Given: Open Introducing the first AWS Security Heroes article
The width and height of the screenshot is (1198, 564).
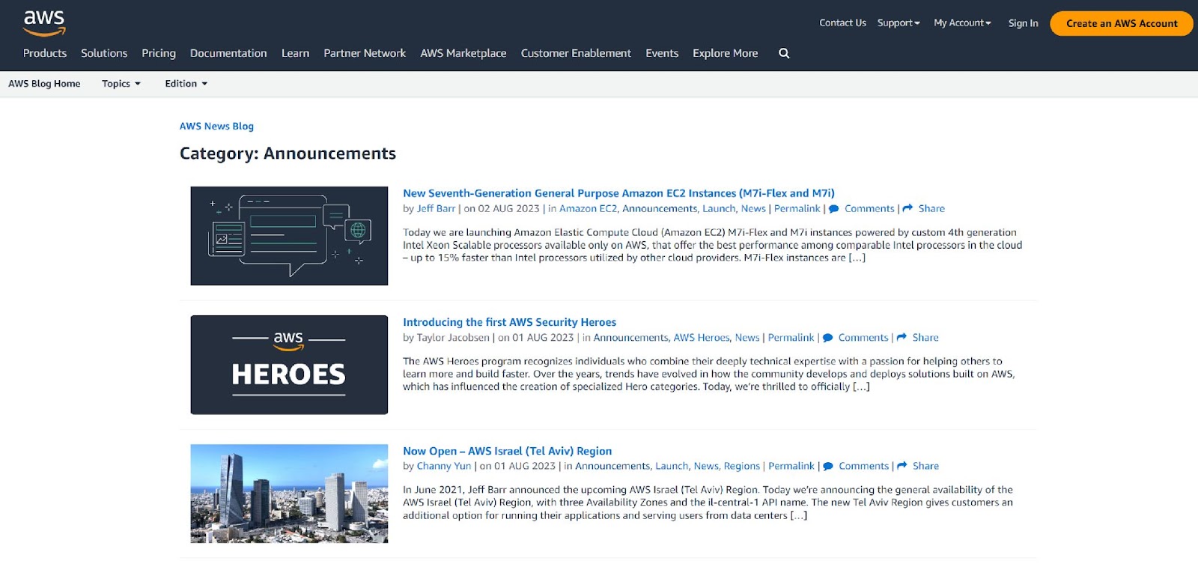Looking at the screenshot, I should (509, 322).
